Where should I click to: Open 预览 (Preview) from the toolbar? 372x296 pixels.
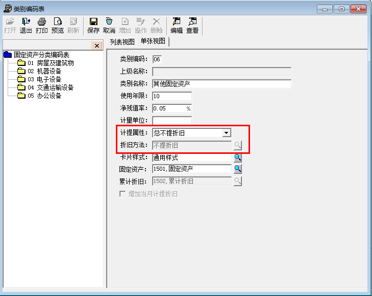tap(58, 26)
